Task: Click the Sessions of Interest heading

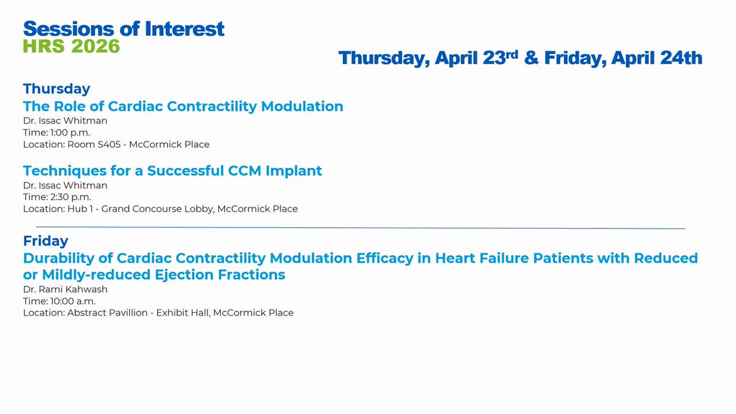Action: [x=124, y=28]
